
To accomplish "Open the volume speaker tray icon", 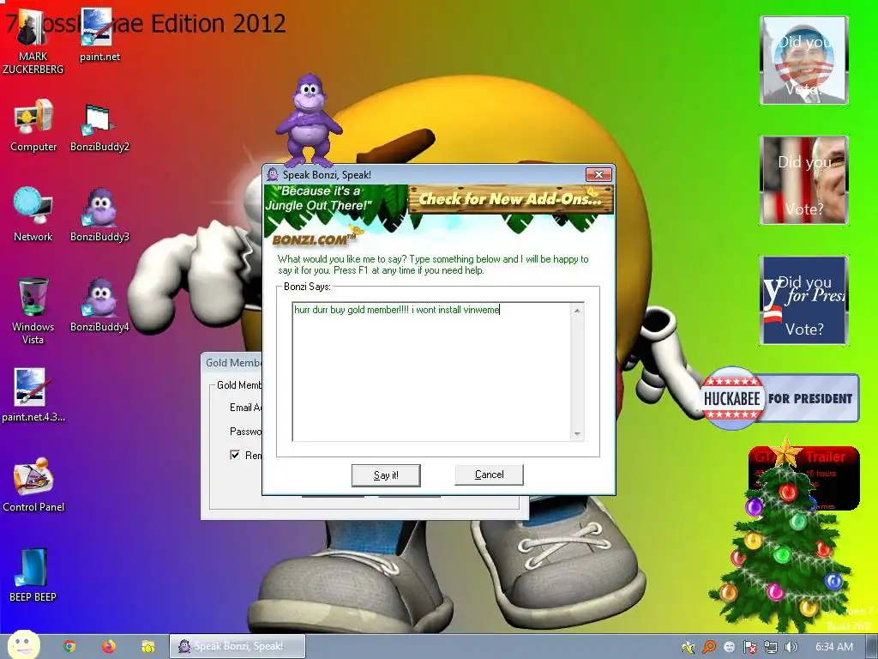I will [x=791, y=647].
